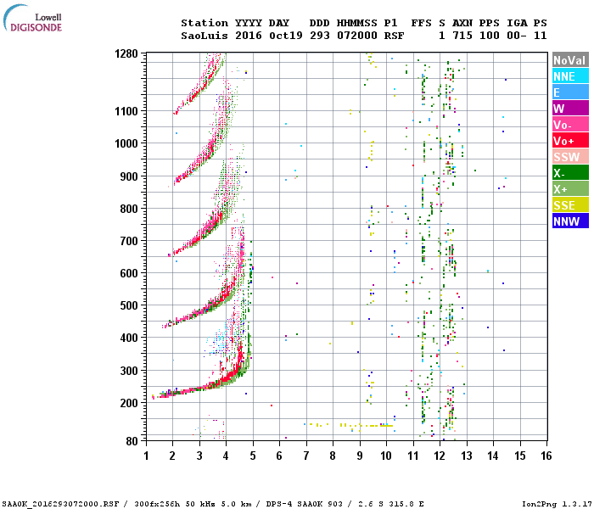Click the date value Oct19
Screen dimensions: 594x509
coord(286,36)
